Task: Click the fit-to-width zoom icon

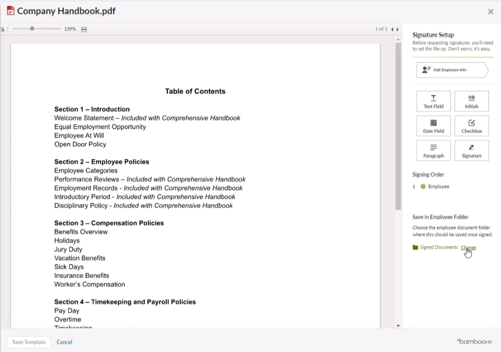Action: click(83, 29)
